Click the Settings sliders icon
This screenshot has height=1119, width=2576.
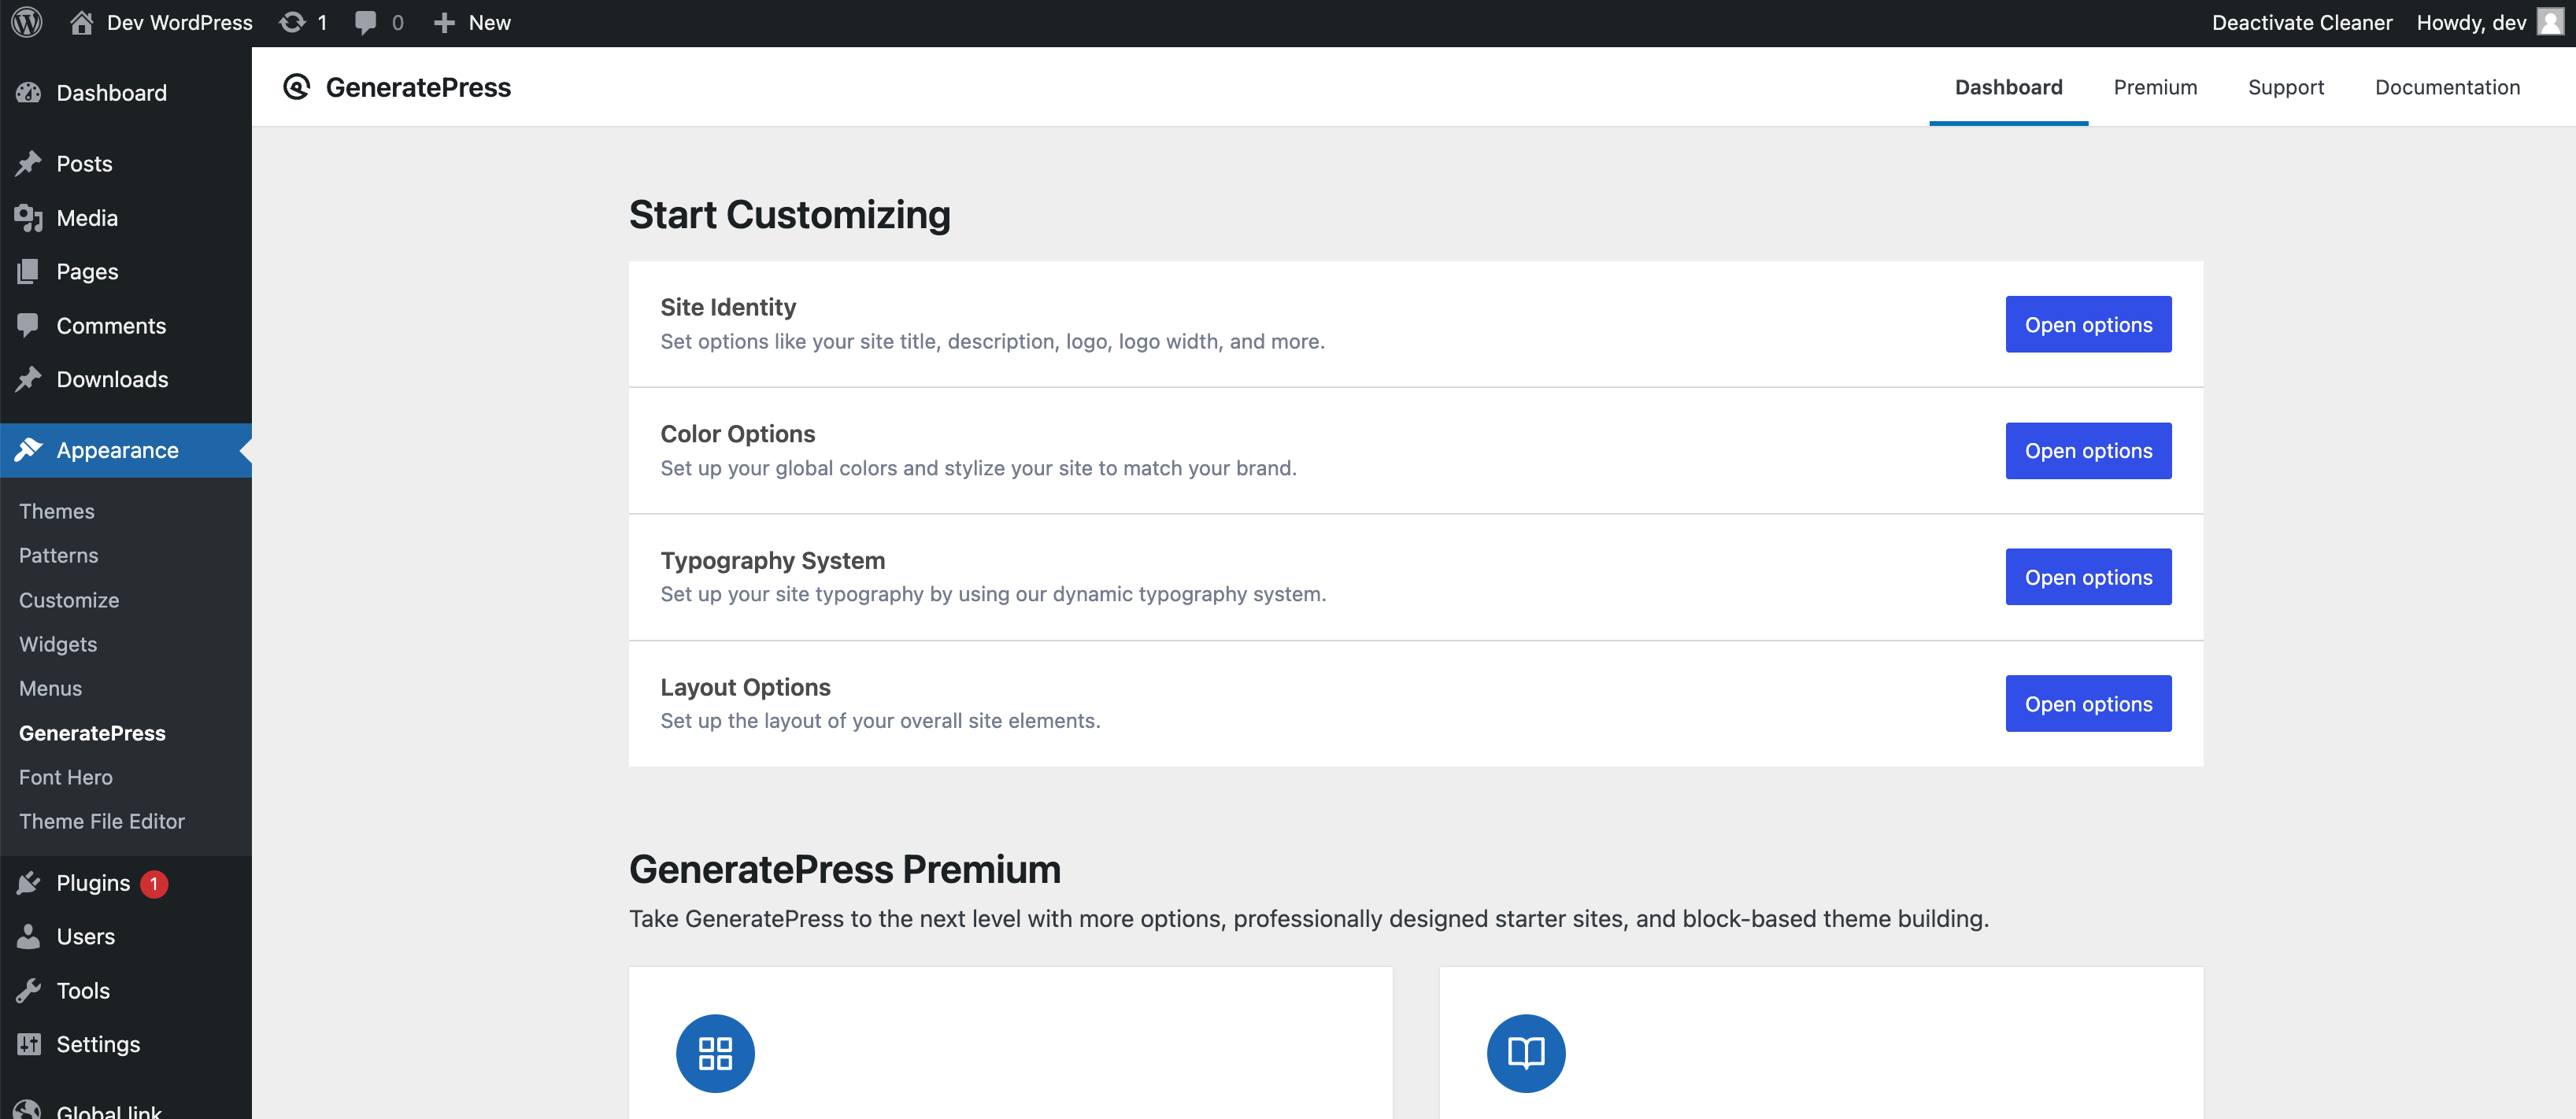point(29,1044)
